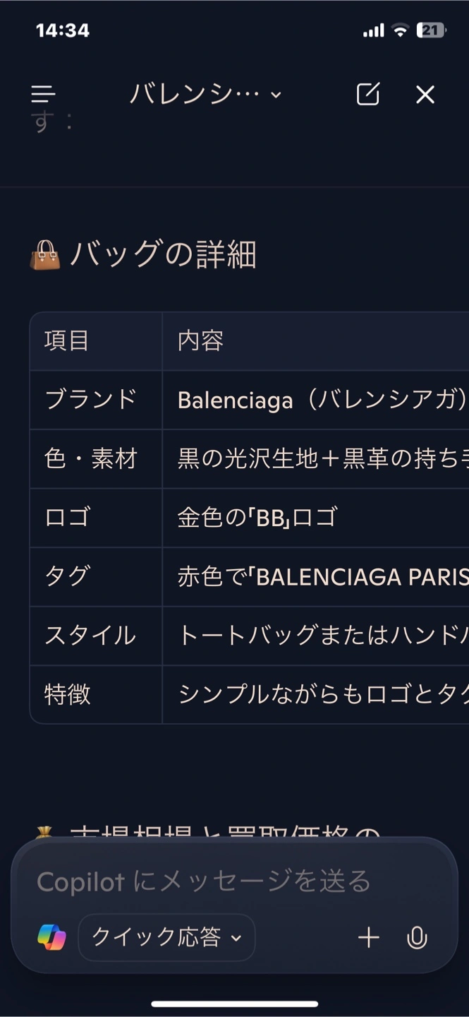Open the クイック応答 mode dropdown
Viewport: 469px width, 1017px height.
pos(166,937)
